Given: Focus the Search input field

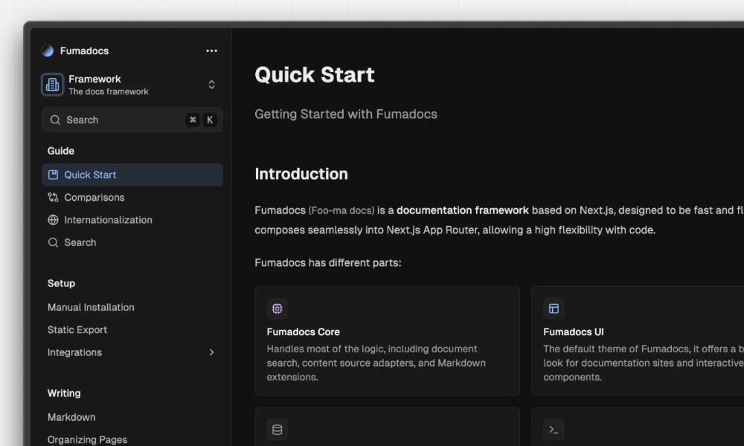Looking at the screenshot, I should click(x=132, y=120).
